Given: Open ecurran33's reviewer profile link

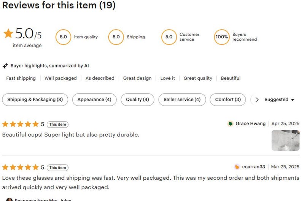Looking at the screenshot, I should coord(253,167).
